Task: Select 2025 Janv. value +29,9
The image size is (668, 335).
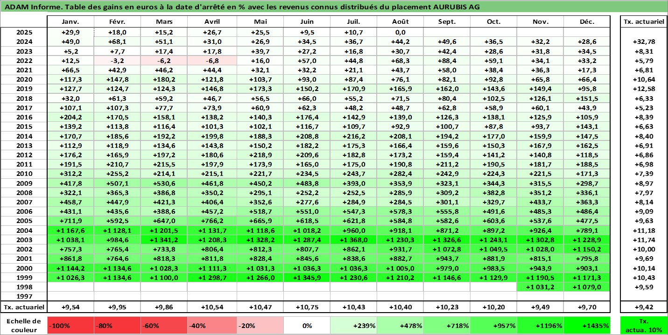Action: coord(71,32)
